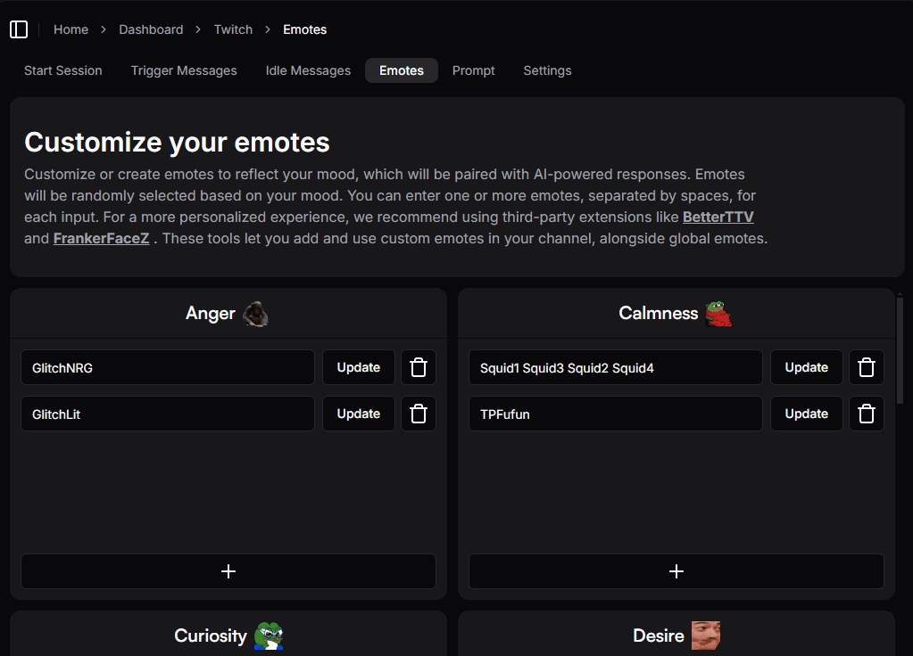This screenshot has width=913, height=656.
Task: Open the BetterTTV link
Action: coord(718,217)
